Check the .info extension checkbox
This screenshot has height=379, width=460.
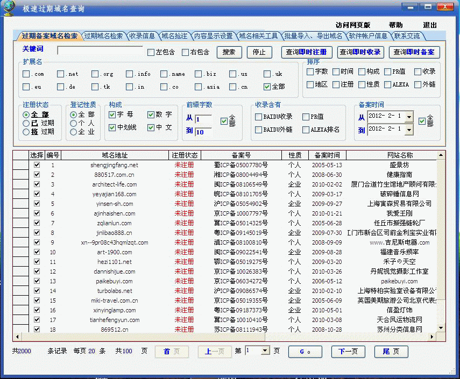129,74
